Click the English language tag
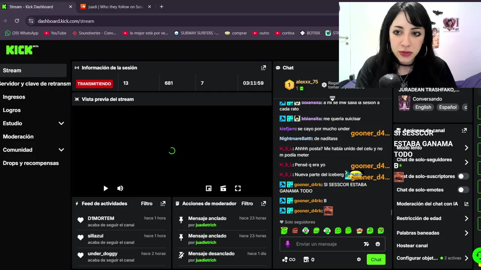The width and height of the screenshot is (481, 270). 423,107
